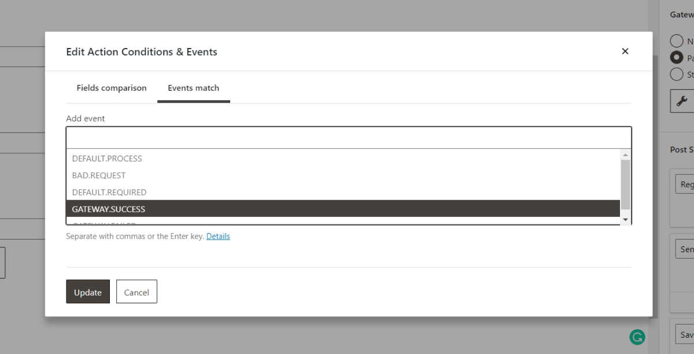Stay on the Events match tab
The image size is (694, 354).
[193, 88]
